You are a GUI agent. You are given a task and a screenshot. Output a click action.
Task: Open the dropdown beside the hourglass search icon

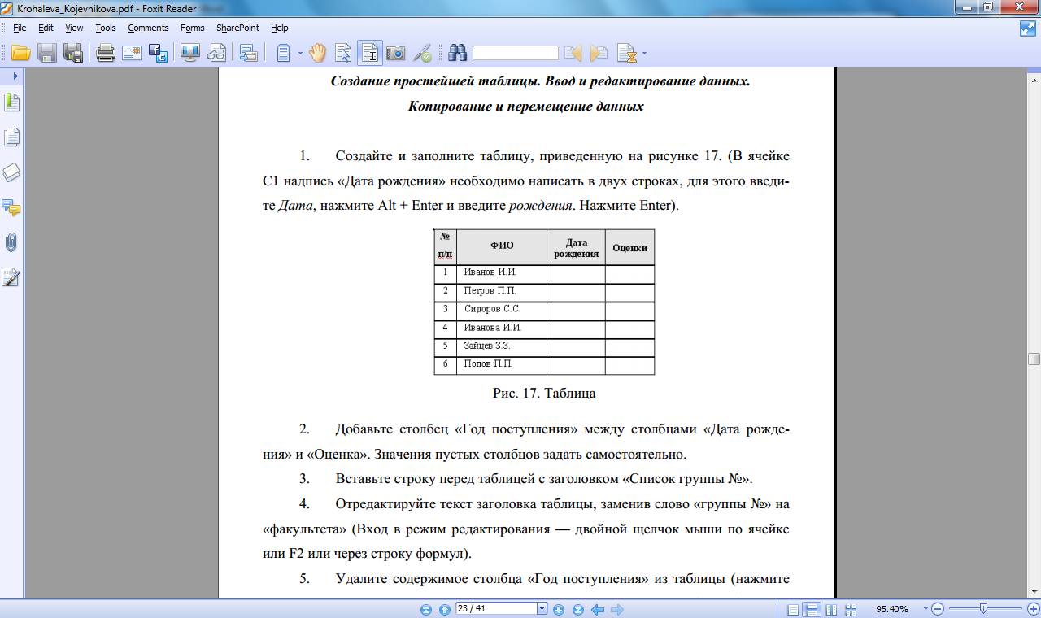(x=645, y=54)
